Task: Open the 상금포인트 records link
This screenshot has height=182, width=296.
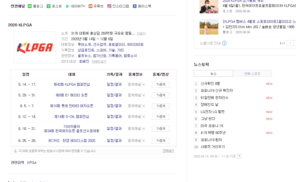Action: [86, 50]
